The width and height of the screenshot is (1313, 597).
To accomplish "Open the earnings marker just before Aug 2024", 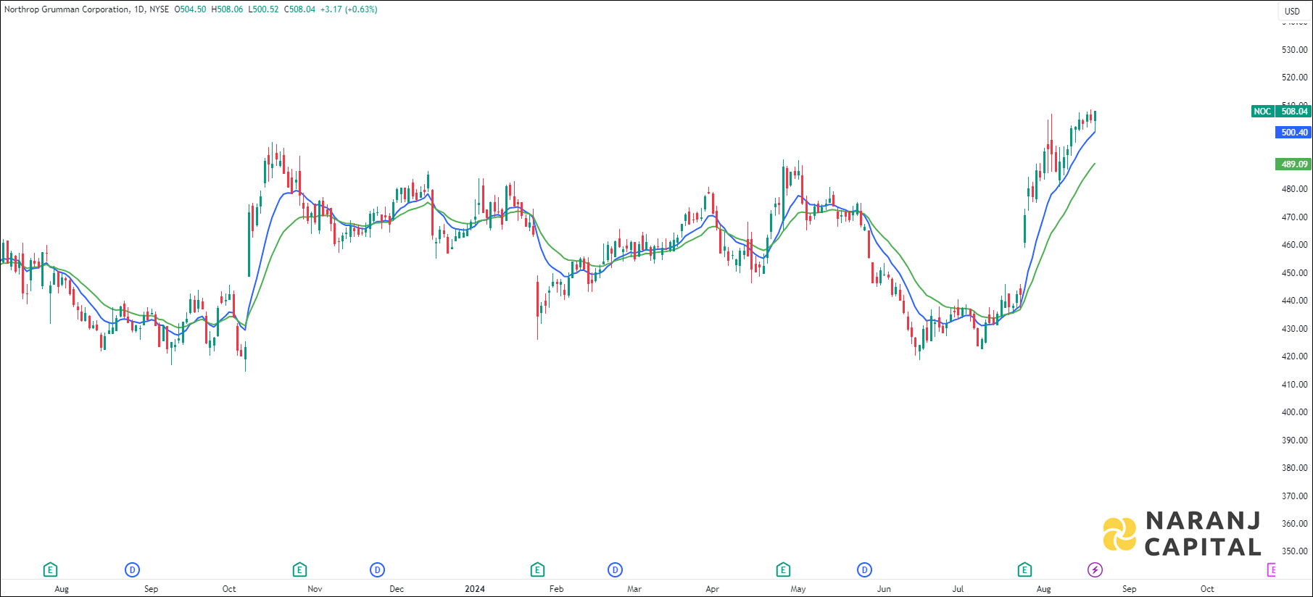I will coord(1024,570).
